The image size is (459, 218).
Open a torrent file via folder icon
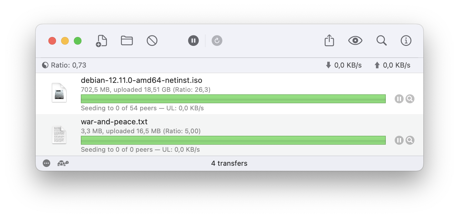[x=127, y=41]
